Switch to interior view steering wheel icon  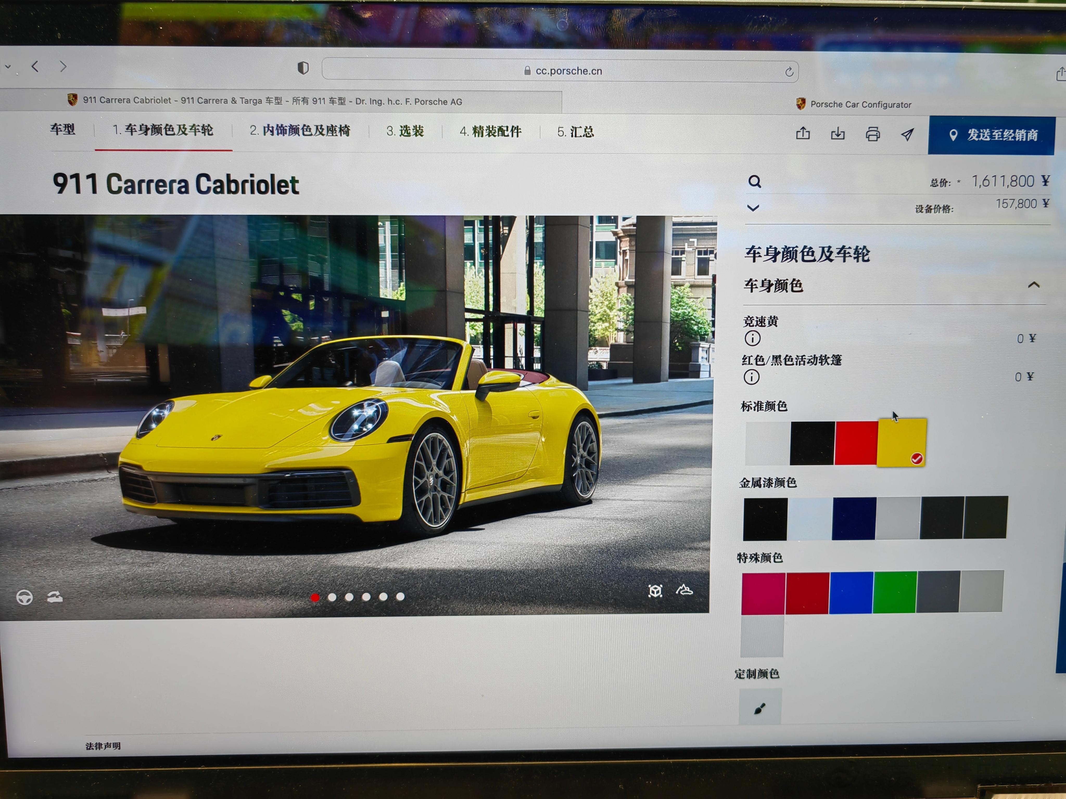tap(24, 598)
